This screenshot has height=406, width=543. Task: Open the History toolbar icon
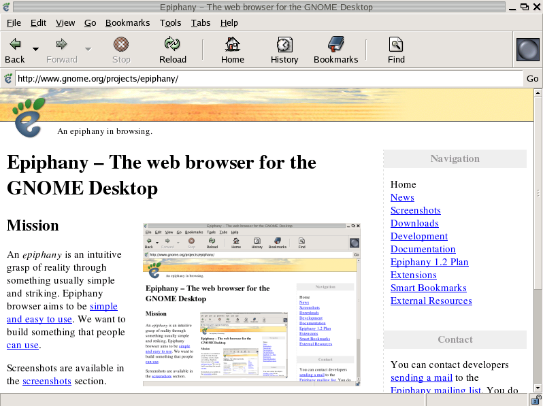point(284,45)
